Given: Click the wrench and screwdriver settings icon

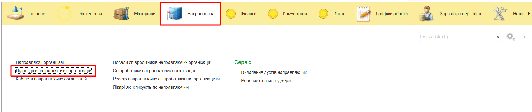Looking at the screenshot, I should coord(500,14).
